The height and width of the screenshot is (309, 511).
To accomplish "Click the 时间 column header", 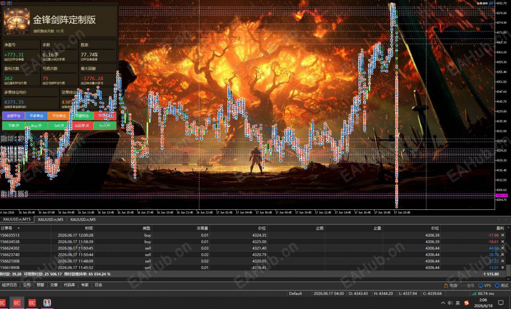I will 89,228.
